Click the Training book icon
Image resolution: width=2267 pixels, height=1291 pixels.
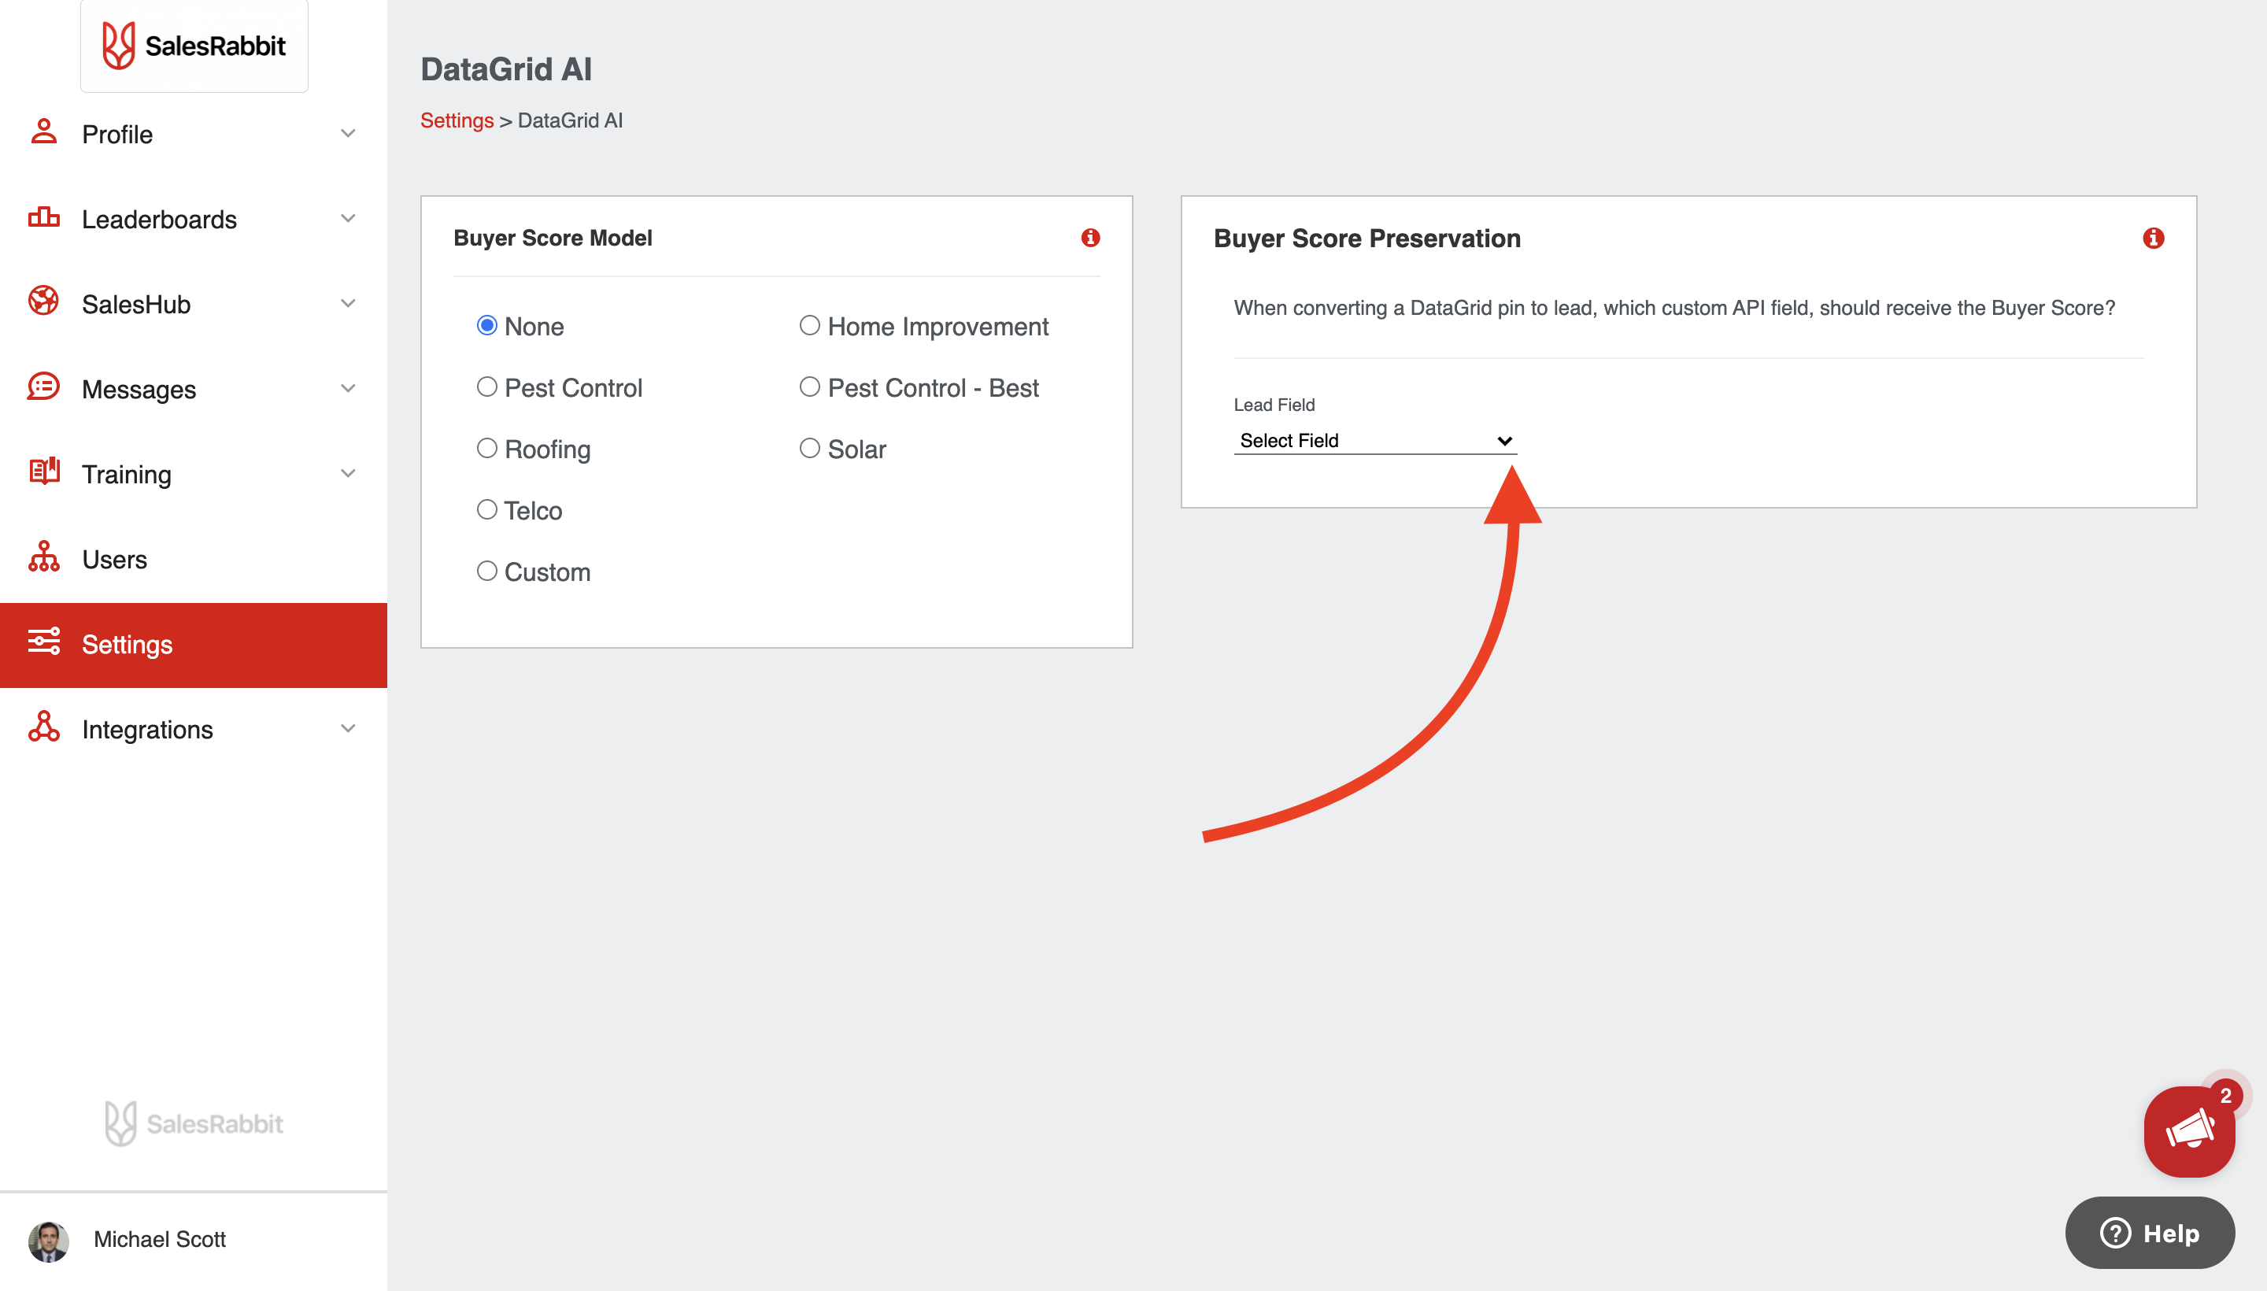(43, 471)
